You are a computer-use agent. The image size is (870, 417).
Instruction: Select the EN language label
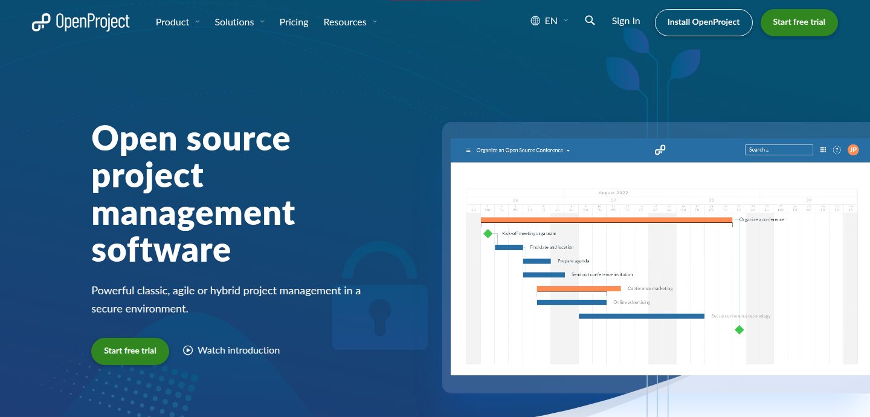pos(551,21)
